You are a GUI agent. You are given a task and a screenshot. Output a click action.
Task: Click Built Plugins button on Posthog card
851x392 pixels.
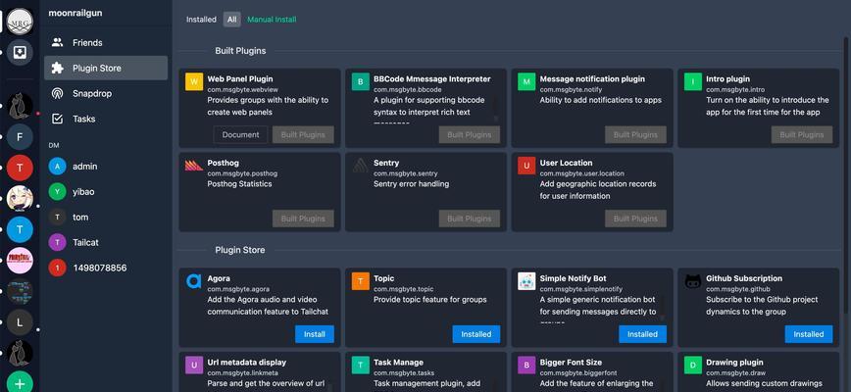tap(303, 219)
